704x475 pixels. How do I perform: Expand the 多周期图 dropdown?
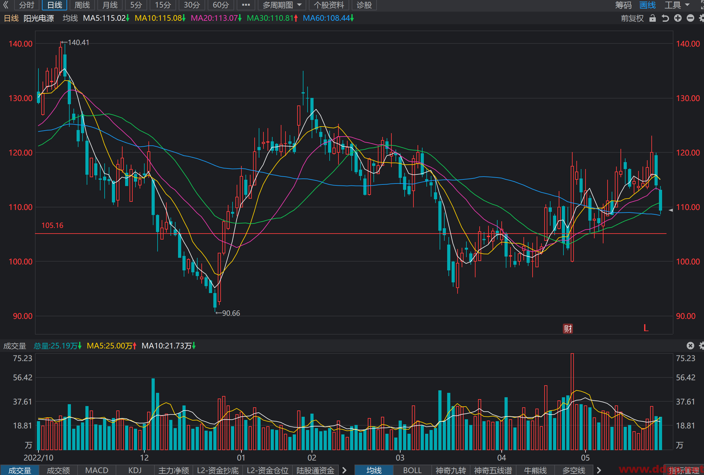point(282,5)
